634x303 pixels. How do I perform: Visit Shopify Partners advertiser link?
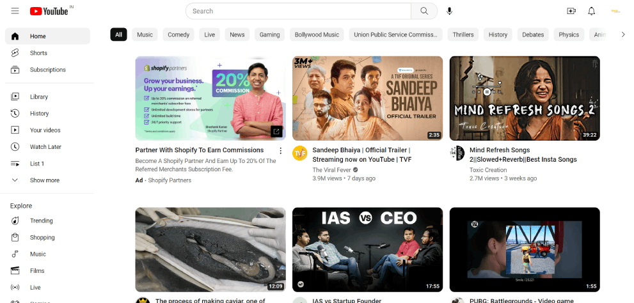(x=170, y=180)
